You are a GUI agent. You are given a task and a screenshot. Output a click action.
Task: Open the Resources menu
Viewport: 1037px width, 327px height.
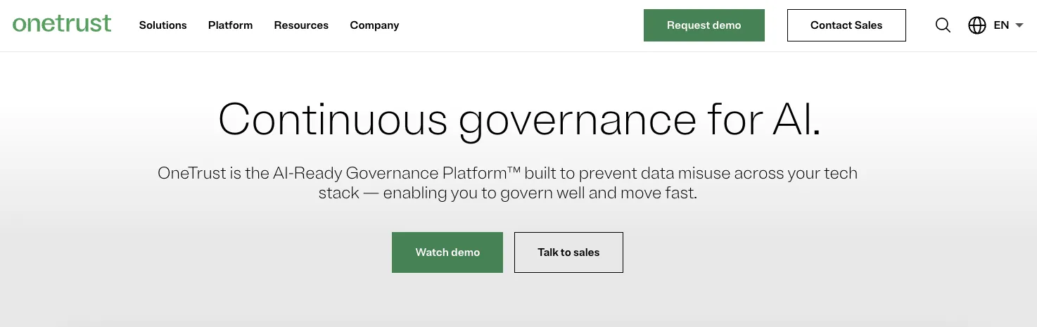click(301, 25)
